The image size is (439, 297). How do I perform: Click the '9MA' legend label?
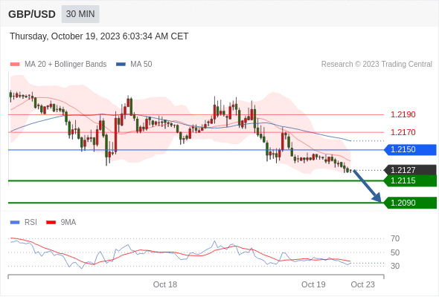click(x=68, y=223)
